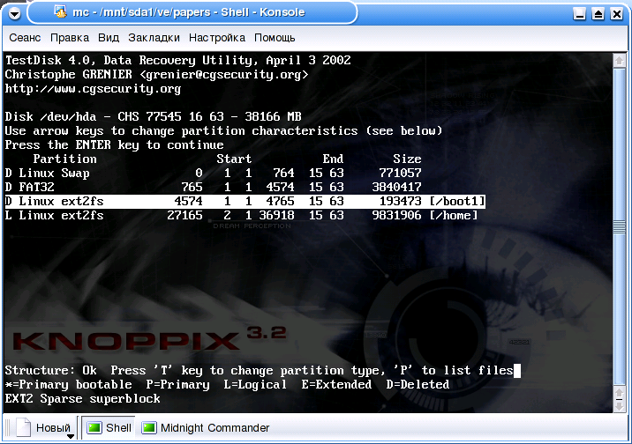This screenshot has height=444, width=632.
Task: Click the Size column header
Action: 407,159
